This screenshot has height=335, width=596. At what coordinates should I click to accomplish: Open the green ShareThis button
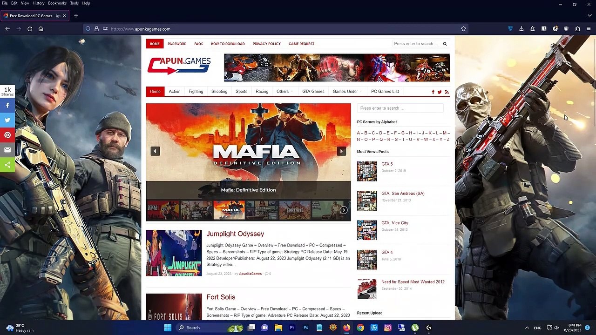[7, 165]
